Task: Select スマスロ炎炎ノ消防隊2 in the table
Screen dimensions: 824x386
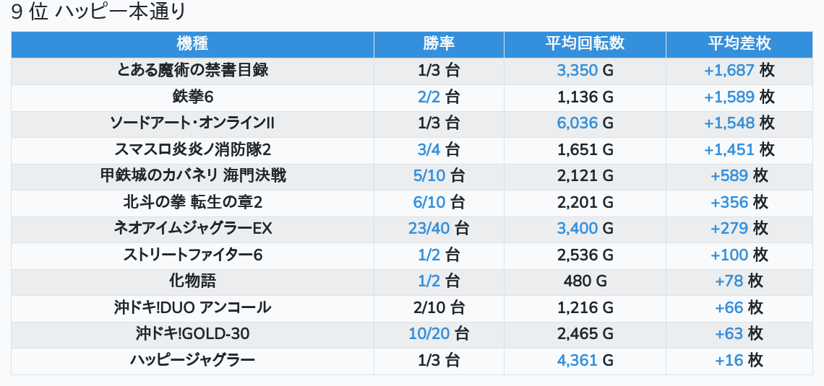Action: click(192, 149)
